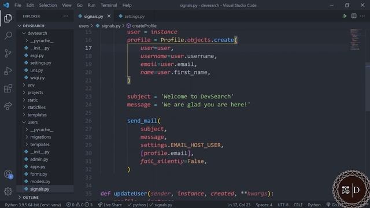Expand the staticfiles folder
370x208 pixels.
45,107
